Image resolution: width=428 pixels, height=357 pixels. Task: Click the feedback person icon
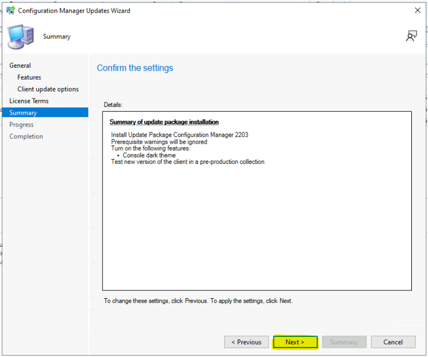click(x=412, y=36)
